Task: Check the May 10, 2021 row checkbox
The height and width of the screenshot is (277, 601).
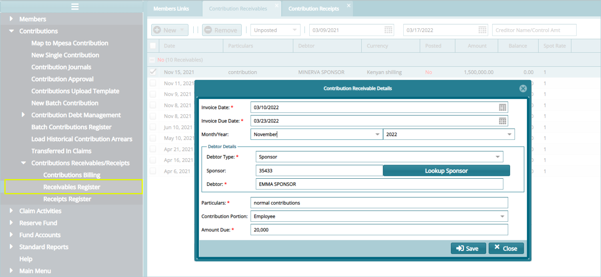Action: coord(153,138)
